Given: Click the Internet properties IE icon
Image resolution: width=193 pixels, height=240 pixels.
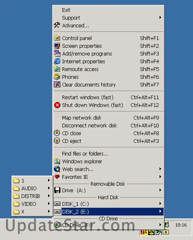Looking at the screenshot, I should click(x=57, y=61).
